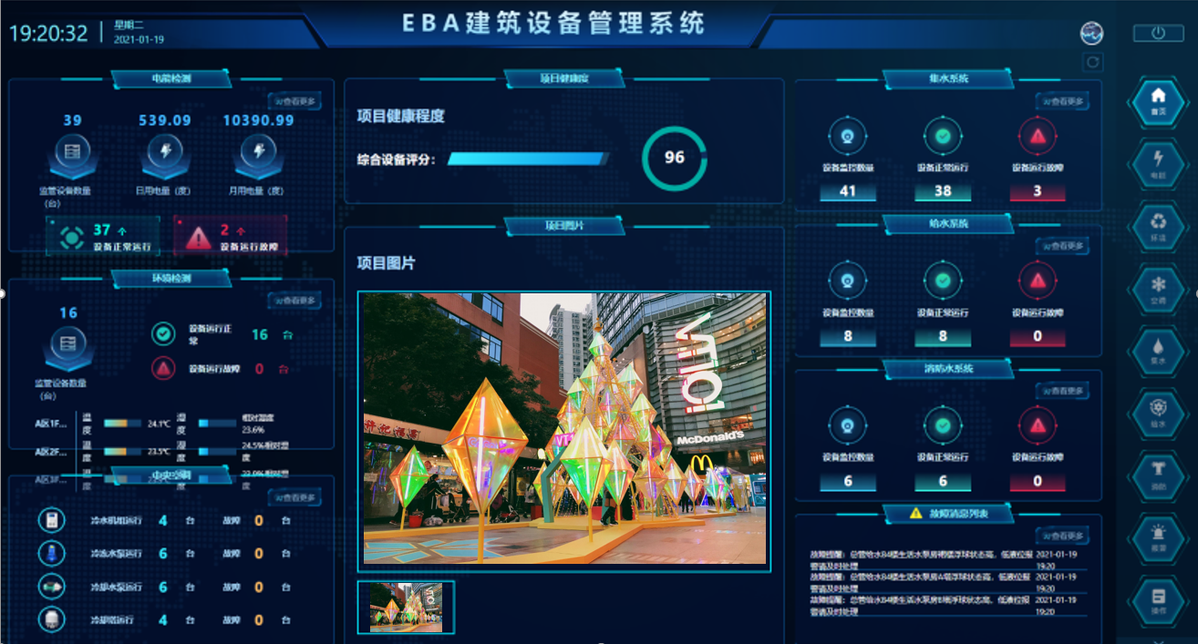
Task: Click 给水系统 green check icon
Action: pos(943,281)
